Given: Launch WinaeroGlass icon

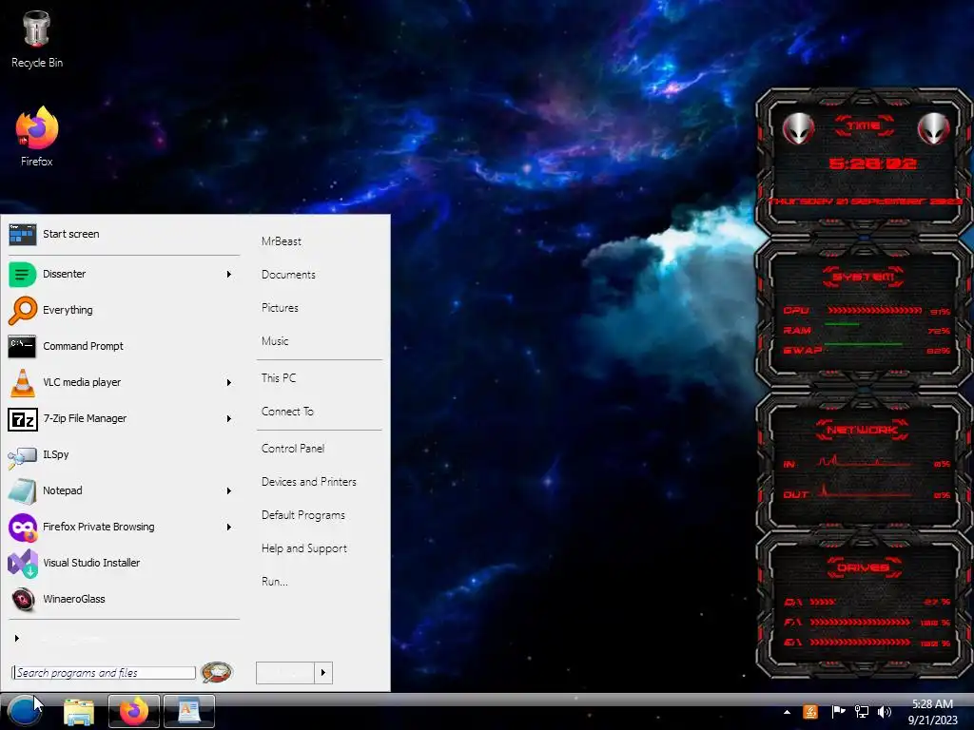Looking at the screenshot, I should 24,599.
